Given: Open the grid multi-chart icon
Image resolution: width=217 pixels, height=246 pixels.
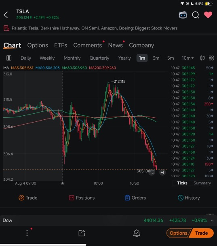Looking at the screenshot, I should (x=211, y=58).
